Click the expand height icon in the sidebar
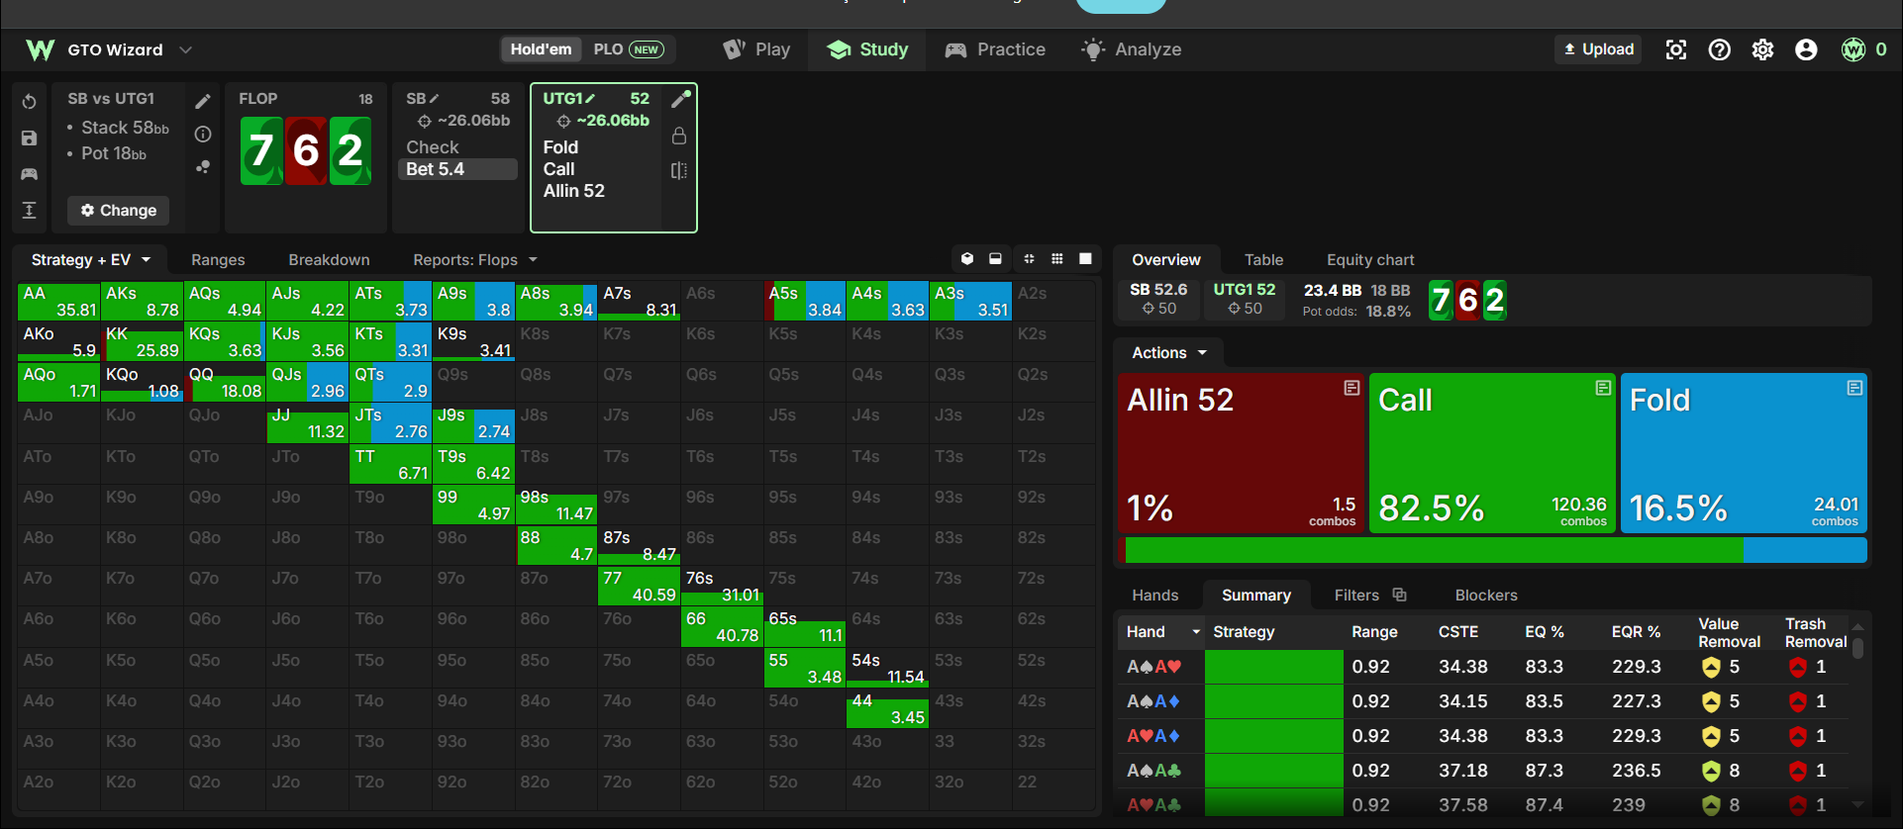This screenshot has height=829, width=1903. 29,210
